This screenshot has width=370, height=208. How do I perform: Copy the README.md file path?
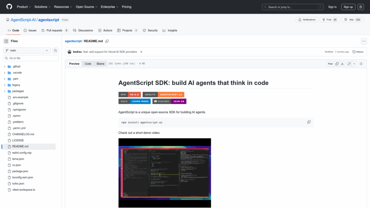[107, 41]
